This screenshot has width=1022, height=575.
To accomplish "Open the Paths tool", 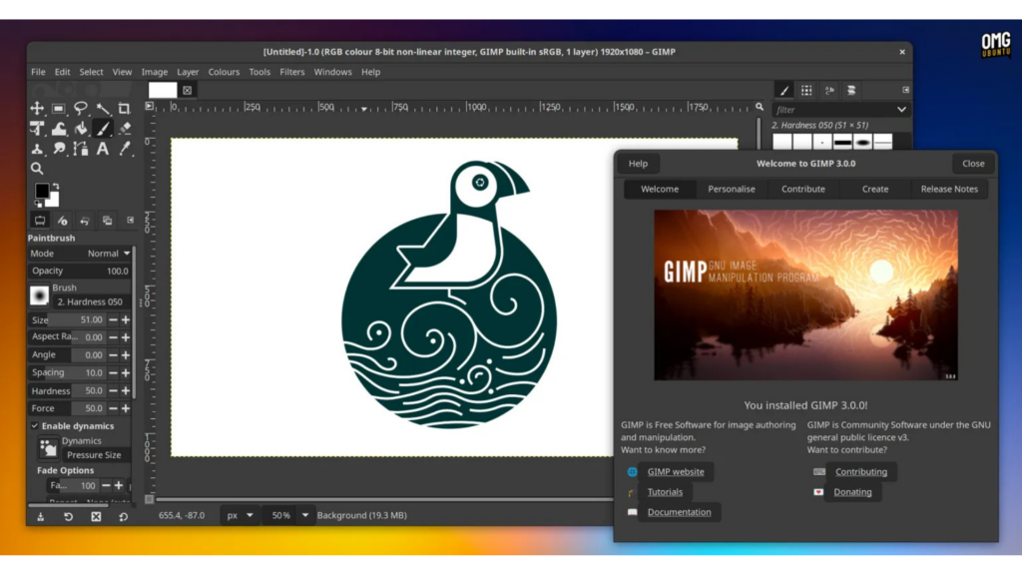I will [x=80, y=148].
